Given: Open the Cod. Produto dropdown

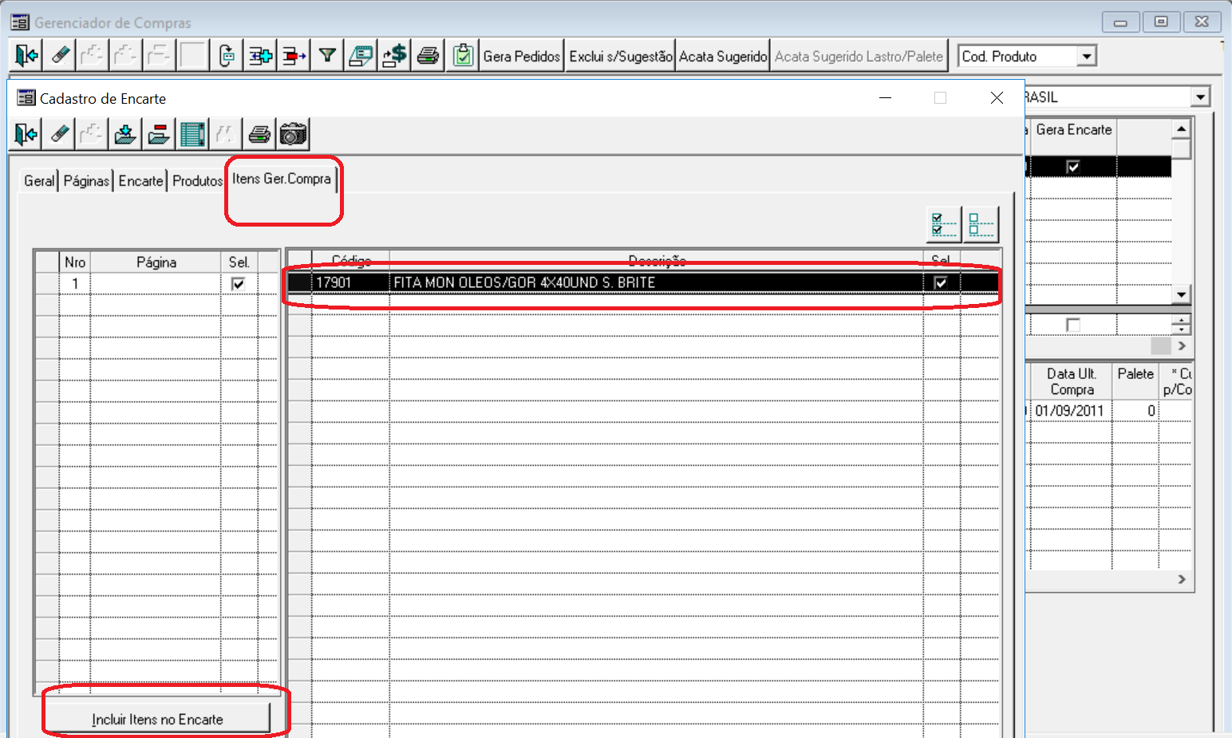Looking at the screenshot, I should coord(1086,57).
